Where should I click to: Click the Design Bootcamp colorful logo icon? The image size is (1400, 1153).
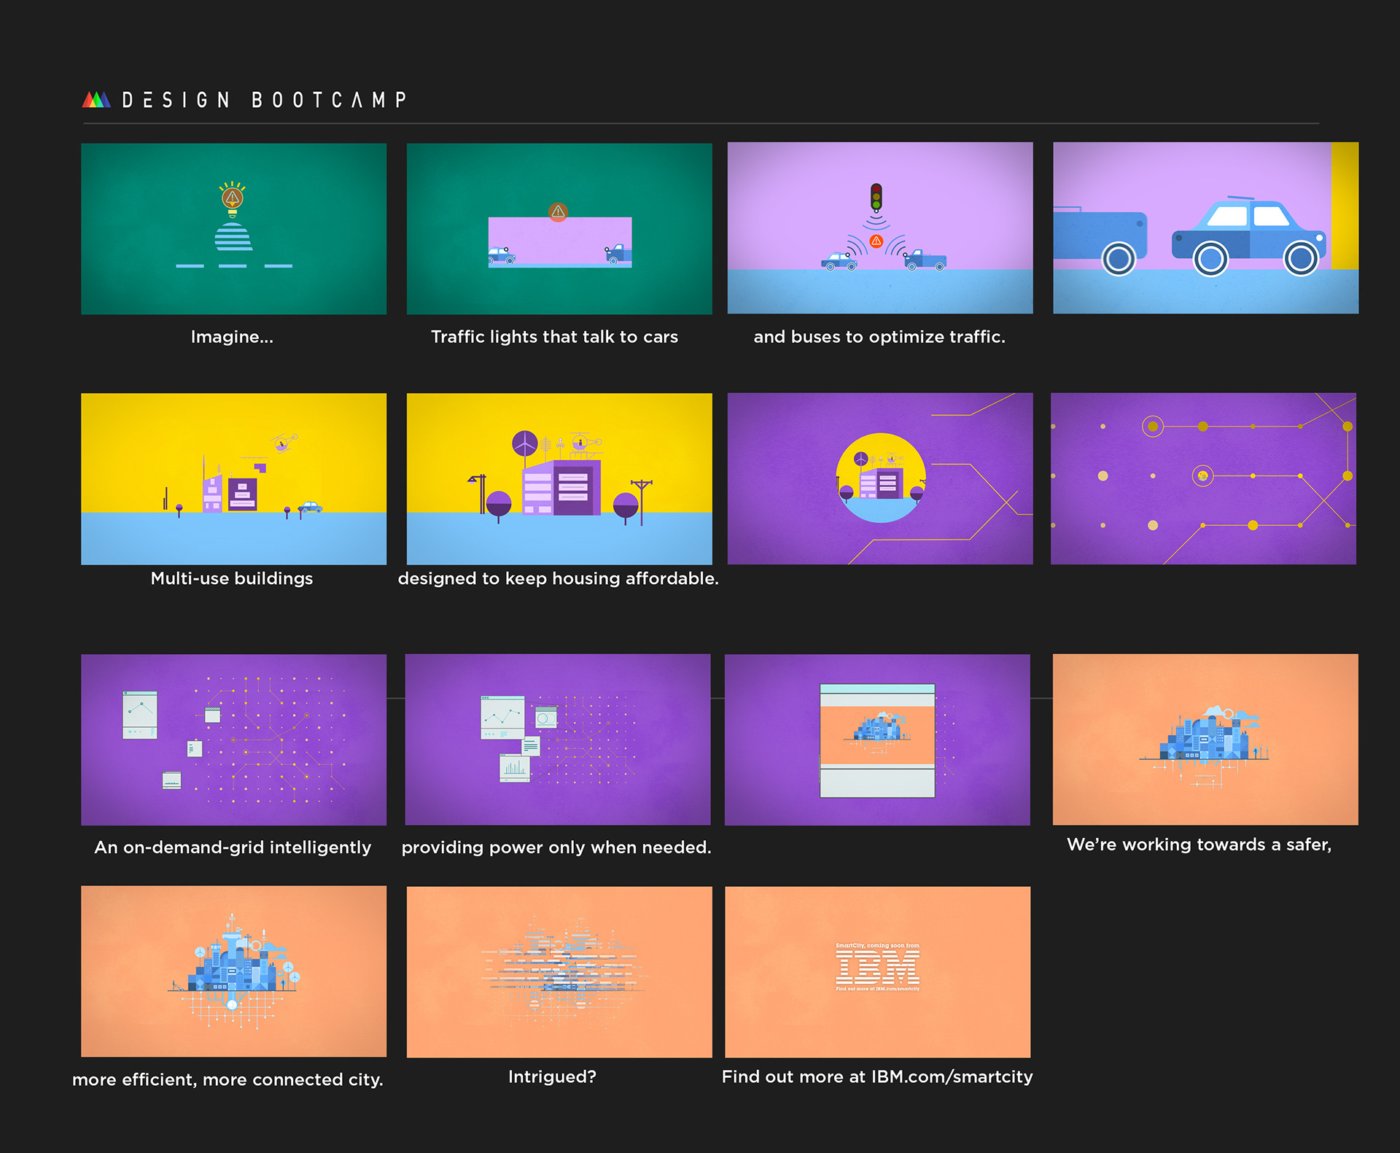click(96, 100)
